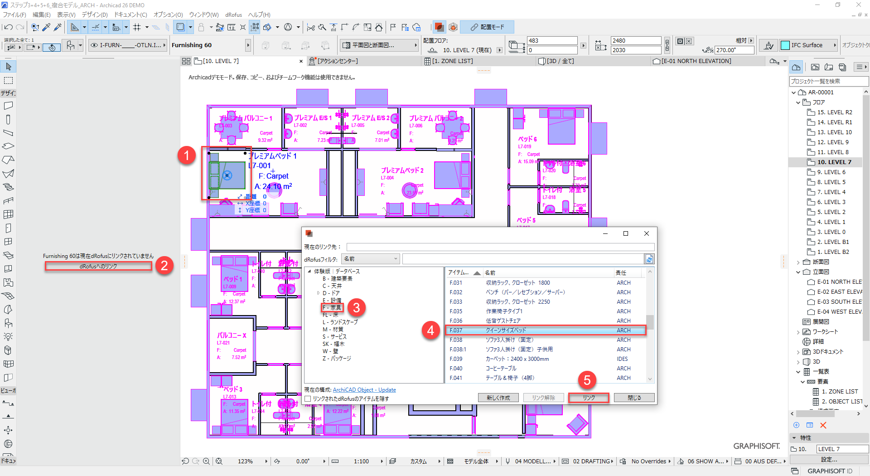Image resolution: width=870 pixels, height=476 pixels.
Task: Click the Trim scissors icon
Action: tap(310, 27)
